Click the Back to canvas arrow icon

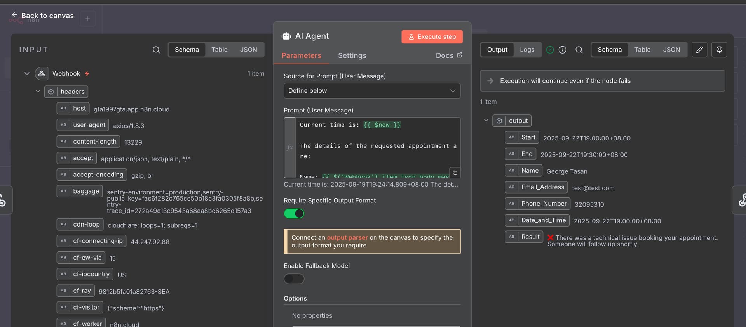point(14,15)
